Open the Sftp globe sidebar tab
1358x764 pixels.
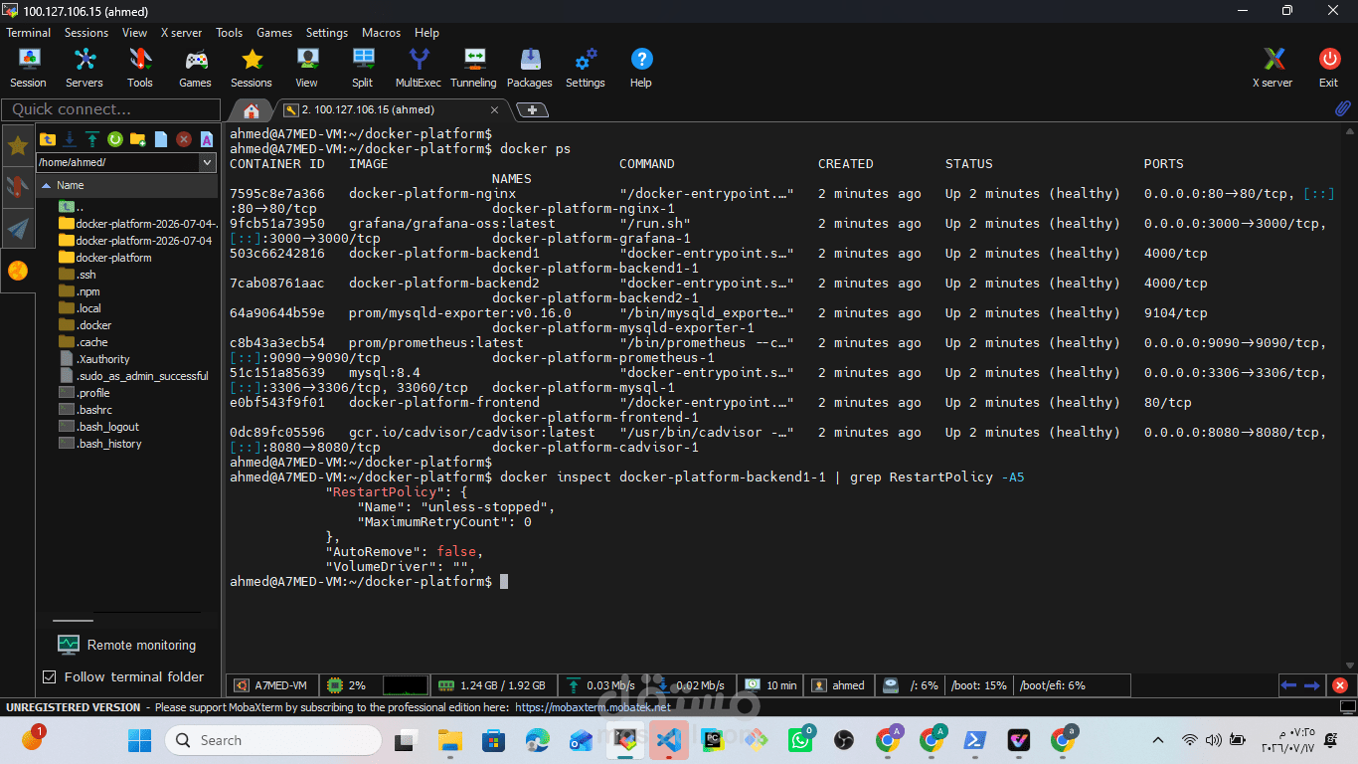18,271
